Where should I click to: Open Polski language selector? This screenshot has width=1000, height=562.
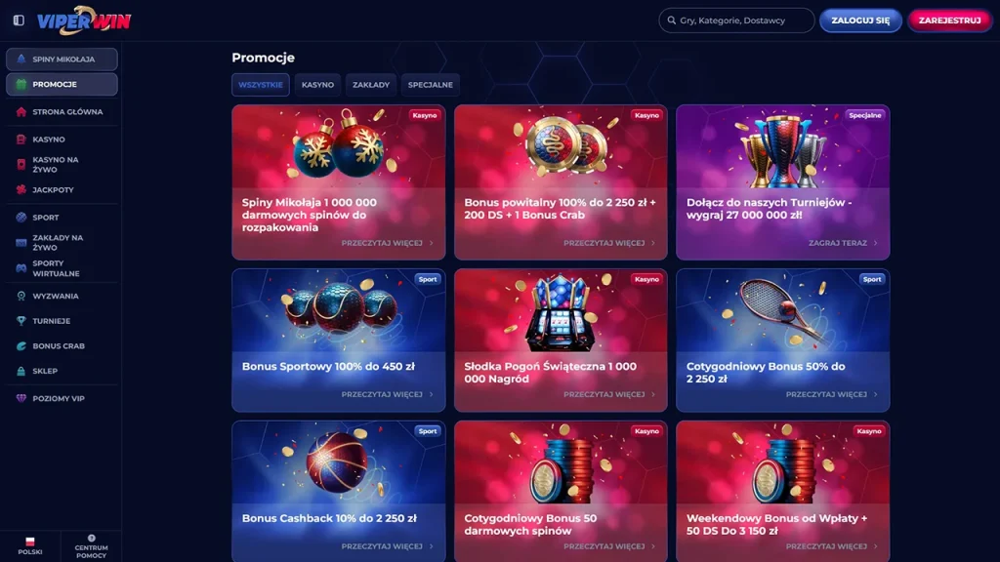30,546
